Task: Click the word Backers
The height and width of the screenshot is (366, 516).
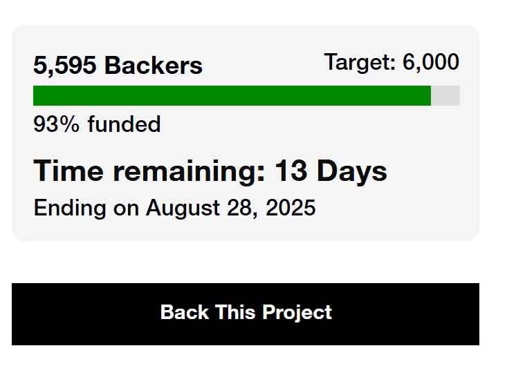Action: (154, 66)
